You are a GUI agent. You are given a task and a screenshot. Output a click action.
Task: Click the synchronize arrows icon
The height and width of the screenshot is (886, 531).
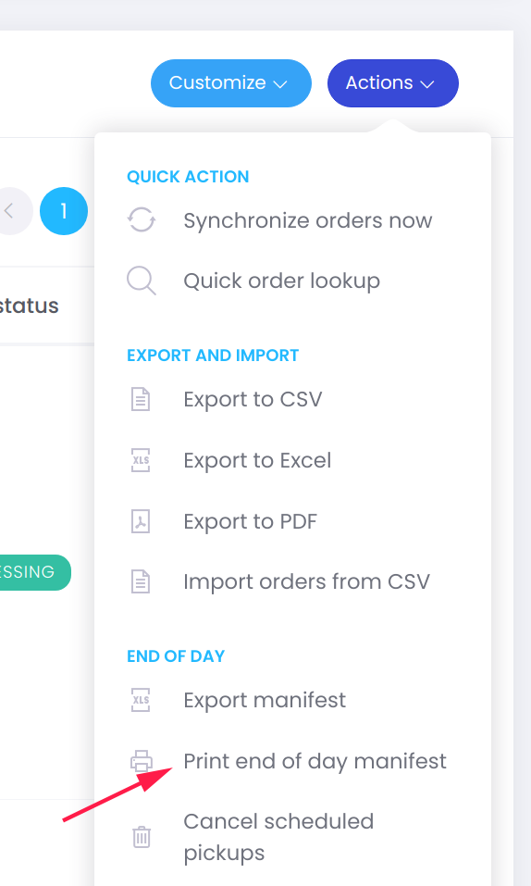(142, 219)
